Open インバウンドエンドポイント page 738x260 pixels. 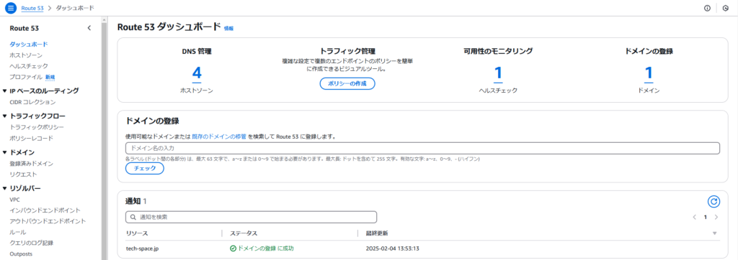(45, 210)
